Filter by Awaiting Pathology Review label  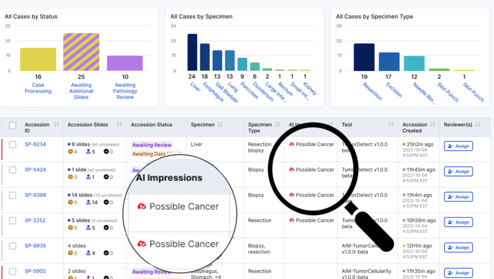click(x=125, y=91)
